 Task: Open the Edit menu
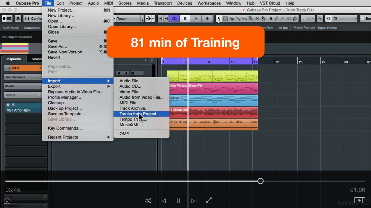click(60, 3)
